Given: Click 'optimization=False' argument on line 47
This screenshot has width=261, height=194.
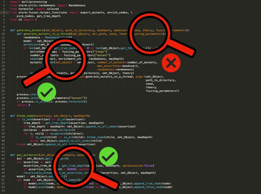Looking at the screenshot, I should (x=137, y=166).
